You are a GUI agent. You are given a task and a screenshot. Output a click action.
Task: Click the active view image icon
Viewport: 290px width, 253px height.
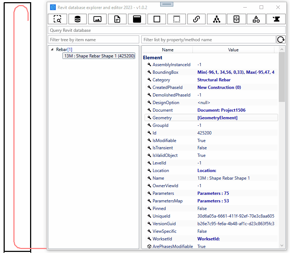click(x=97, y=19)
